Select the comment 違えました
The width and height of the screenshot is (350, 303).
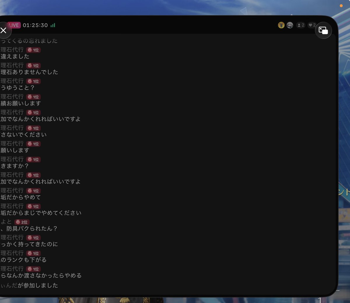tap(15, 56)
